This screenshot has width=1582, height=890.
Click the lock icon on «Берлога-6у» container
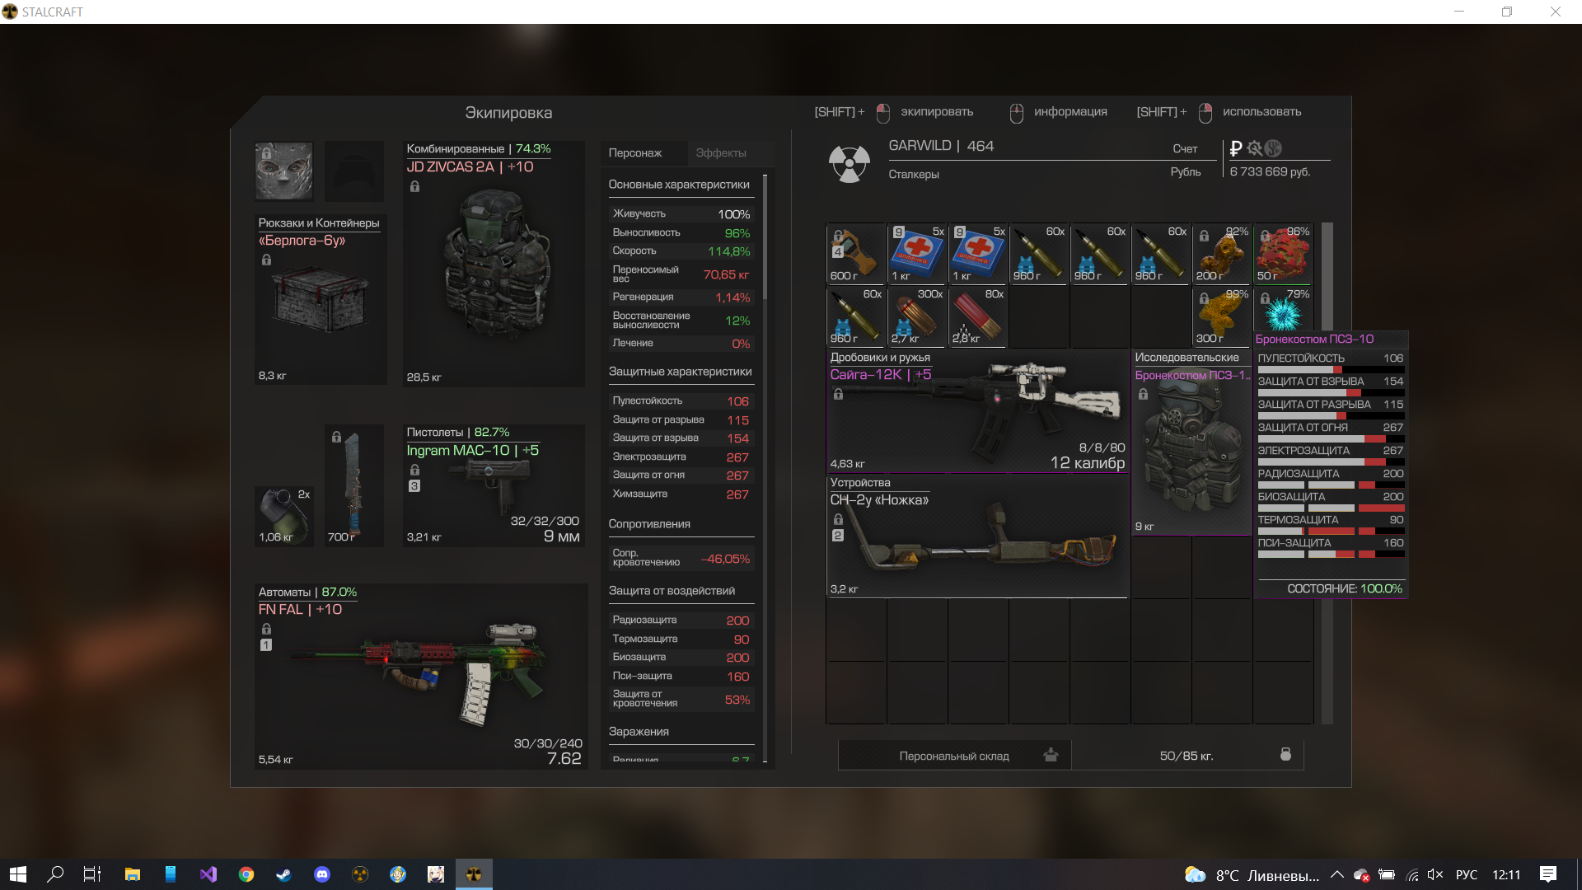click(x=266, y=260)
